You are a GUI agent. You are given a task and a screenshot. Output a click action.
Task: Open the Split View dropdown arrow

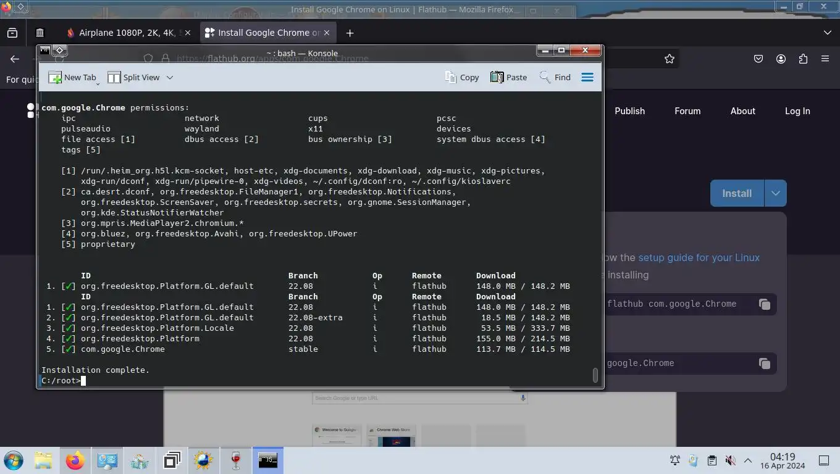pyautogui.click(x=170, y=77)
